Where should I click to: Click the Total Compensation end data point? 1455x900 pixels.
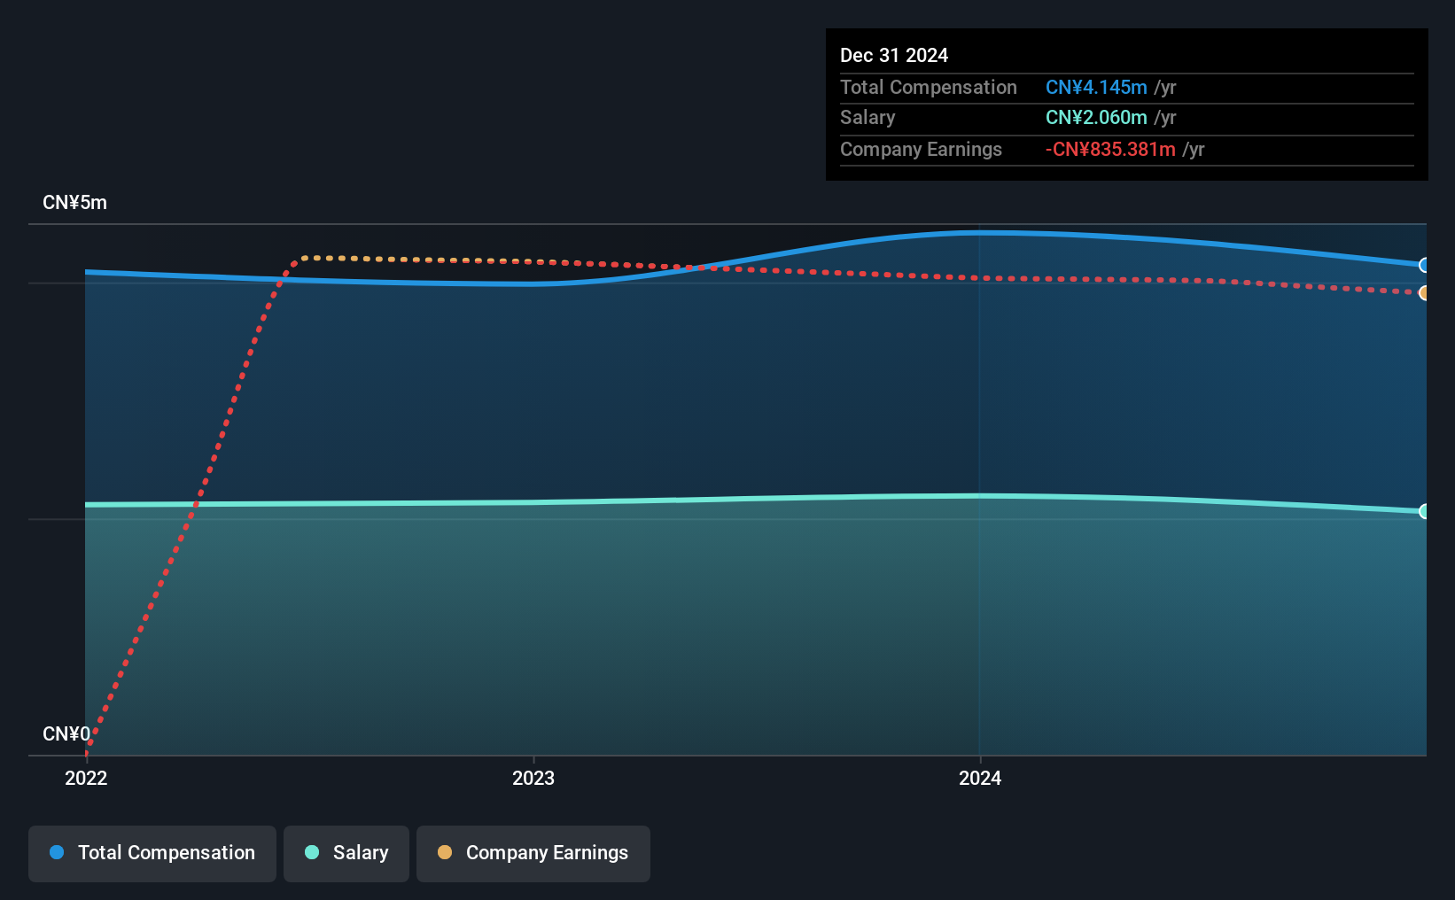[x=1424, y=265]
